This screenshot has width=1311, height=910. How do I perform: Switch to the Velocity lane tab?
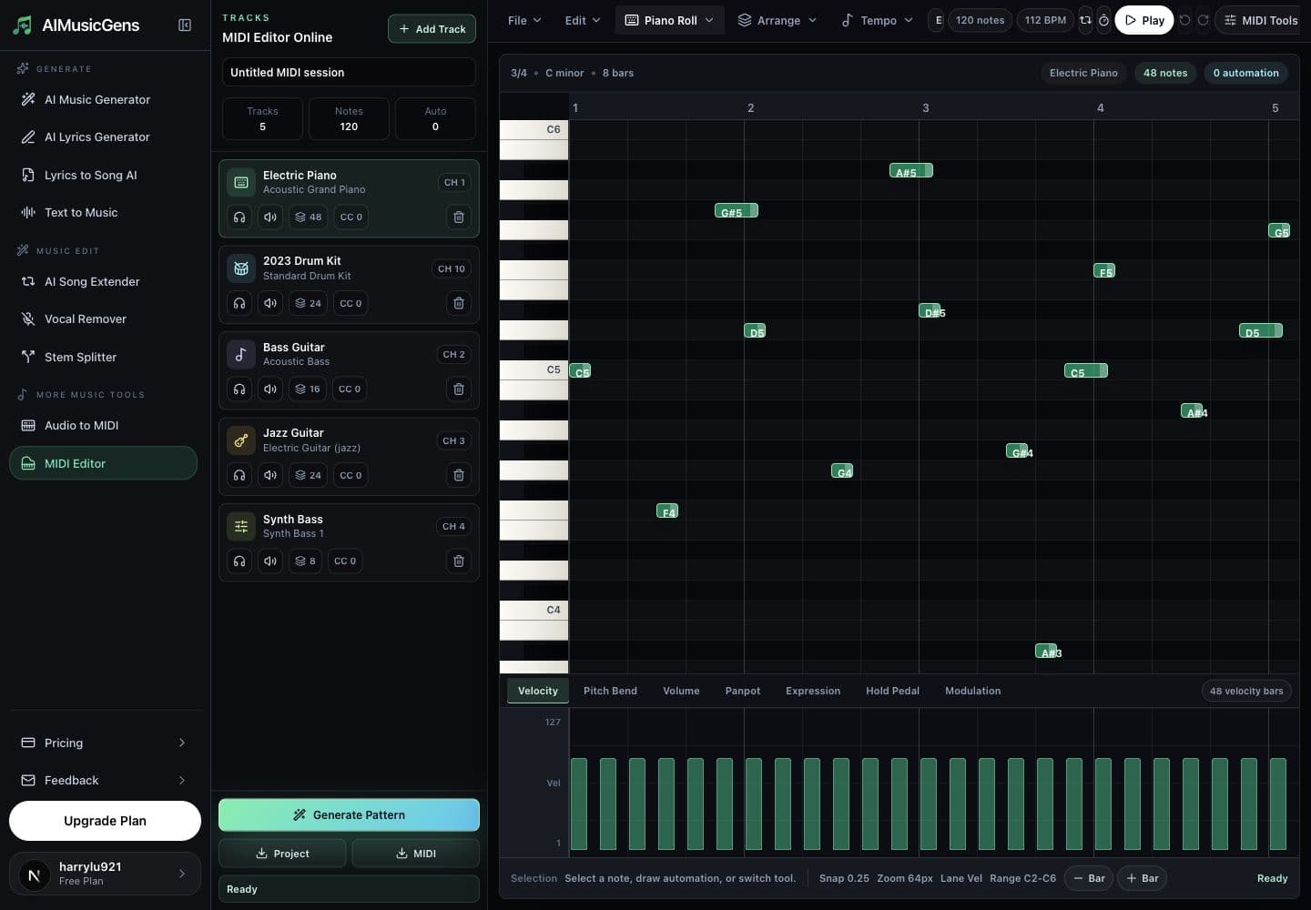click(x=538, y=691)
